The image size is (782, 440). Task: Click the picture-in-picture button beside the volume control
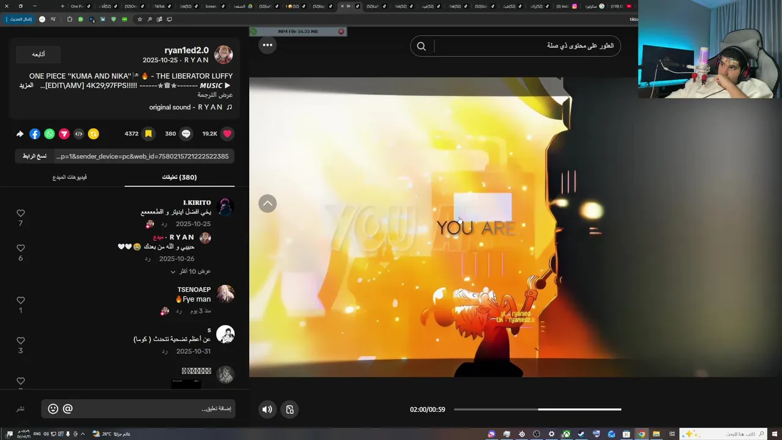point(290,409)
